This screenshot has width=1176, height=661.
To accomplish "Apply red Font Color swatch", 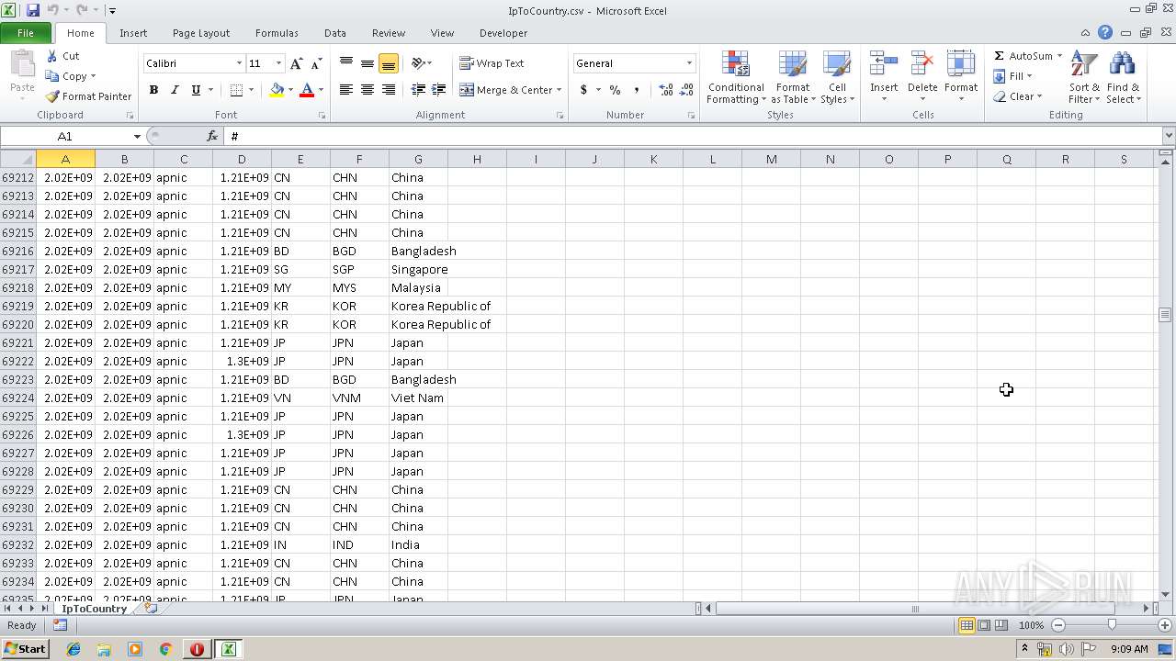I will tap(307, 90).
